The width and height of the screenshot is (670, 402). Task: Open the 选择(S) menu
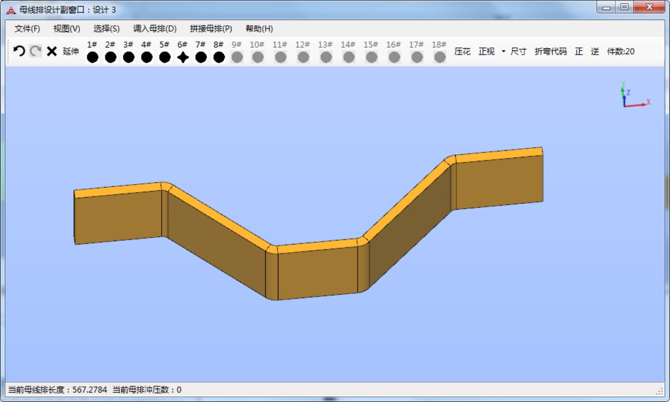click(x=107, y=28)
